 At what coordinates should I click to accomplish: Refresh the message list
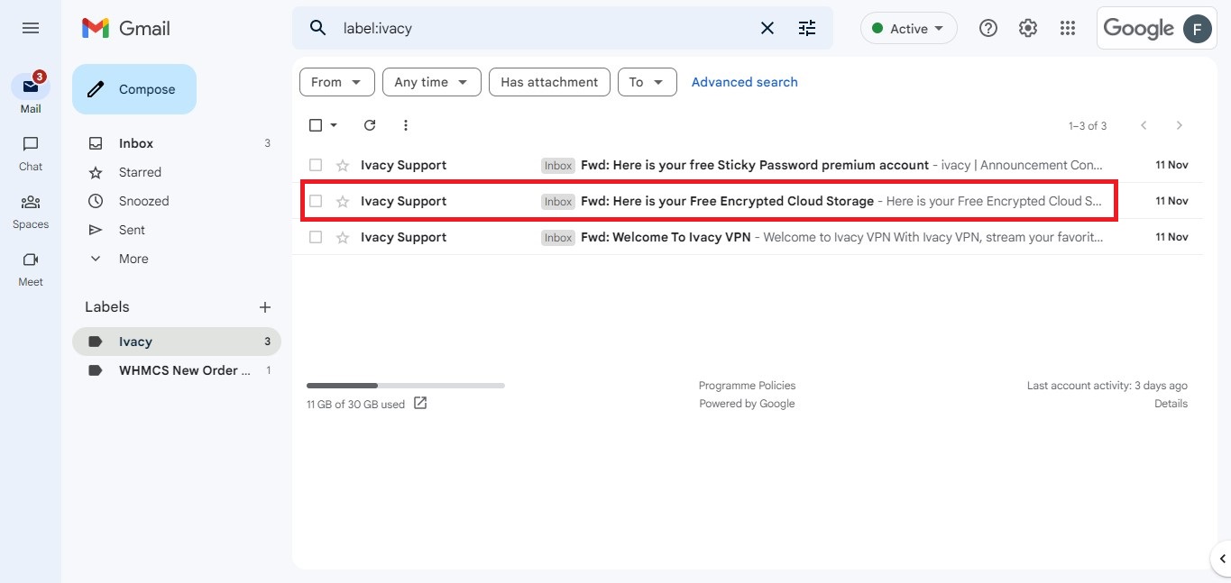click(x=370, y=125)
